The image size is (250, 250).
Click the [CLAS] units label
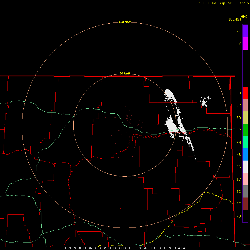coord(235,19)
